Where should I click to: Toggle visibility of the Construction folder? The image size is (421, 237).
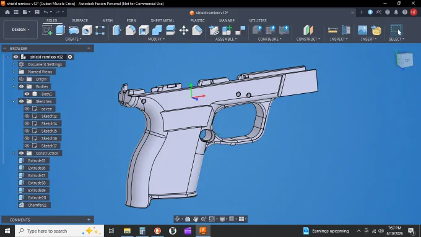point(22,153)
